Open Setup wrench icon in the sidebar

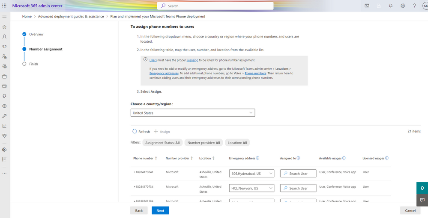[x=4, y=116]
